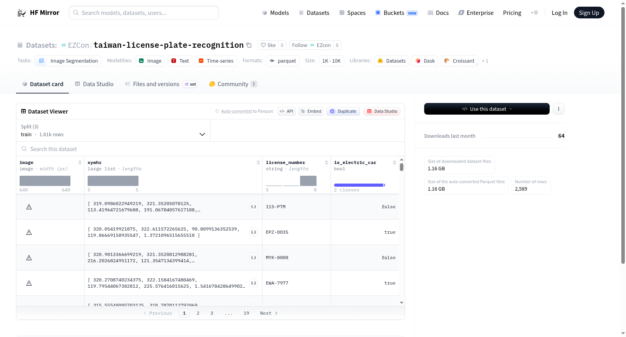Show the +1 additional libraries
Viewport: 626px width, 337px height.
(x=485, y=61)
